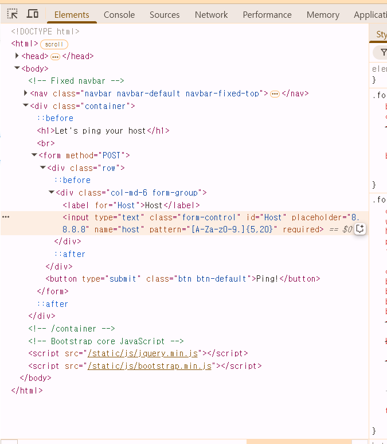Collapse the form method POST arrow
This screenshot has width=387, height=444.
click(x=34, y=155)
